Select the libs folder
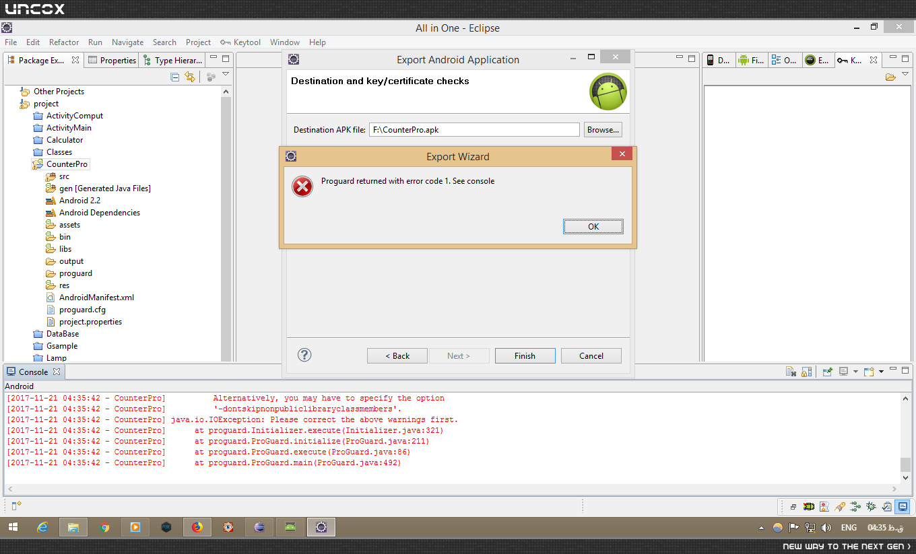Image resolution: width=916 pixels, height=554 pixels. [65, 249]
